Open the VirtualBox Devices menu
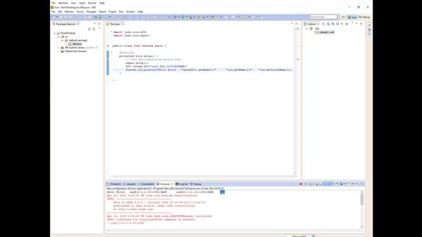The width and height of the screenshot is (422, 237). point(92,3)
